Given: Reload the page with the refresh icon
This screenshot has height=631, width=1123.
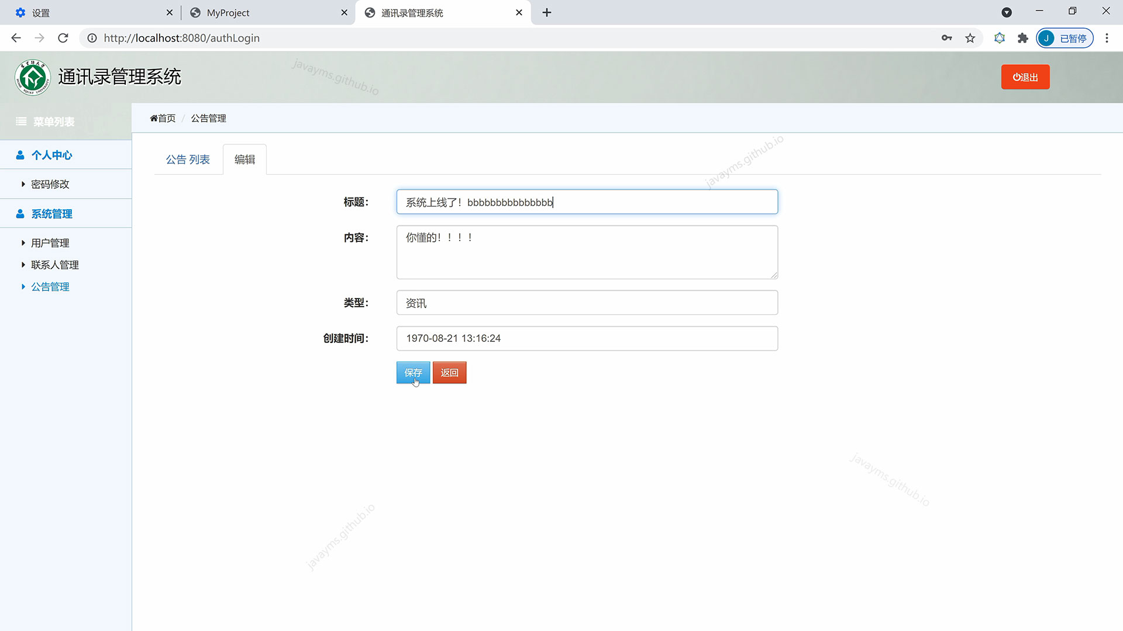Looking at the screenshot, I should (63, 38).
